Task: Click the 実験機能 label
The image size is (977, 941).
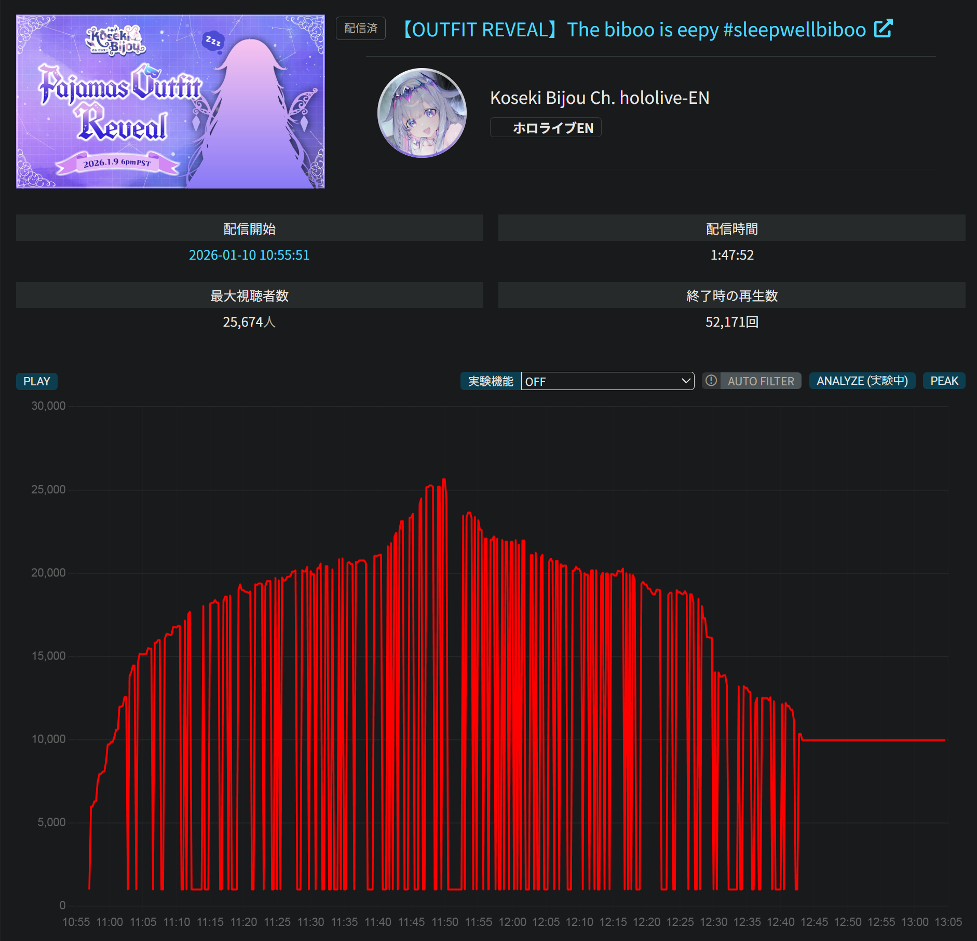Action: tap(491, 381)
